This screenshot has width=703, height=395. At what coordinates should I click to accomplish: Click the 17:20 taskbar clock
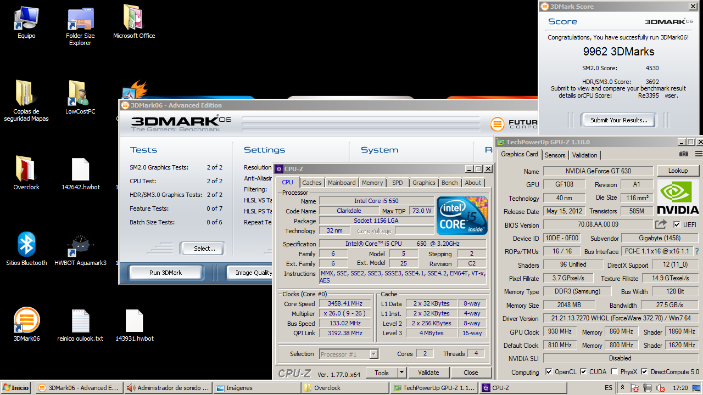click(680, 388)
